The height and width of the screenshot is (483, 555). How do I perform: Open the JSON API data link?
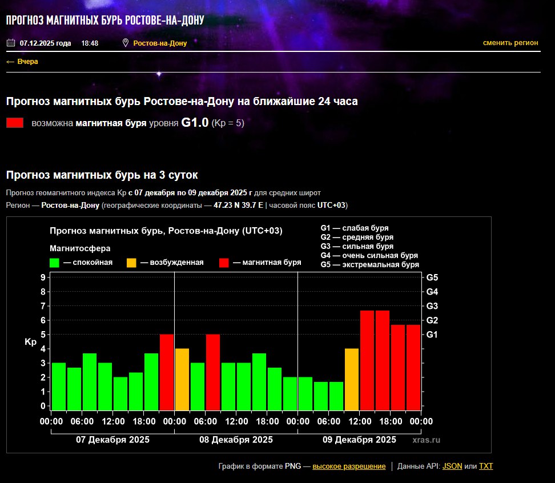point(452,466)
